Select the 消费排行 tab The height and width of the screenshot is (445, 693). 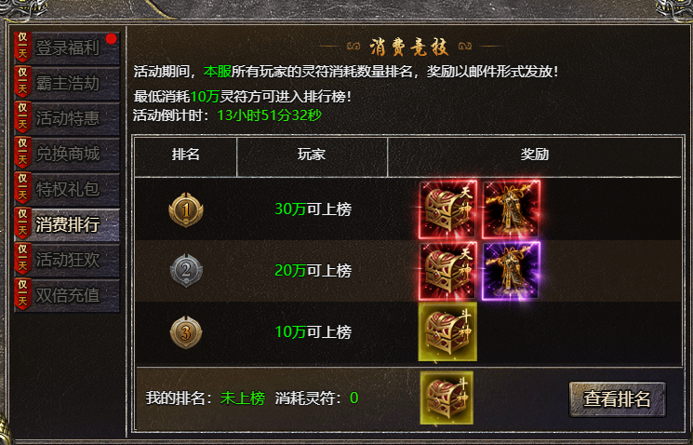pyautogui.click(x=67, y=224)
